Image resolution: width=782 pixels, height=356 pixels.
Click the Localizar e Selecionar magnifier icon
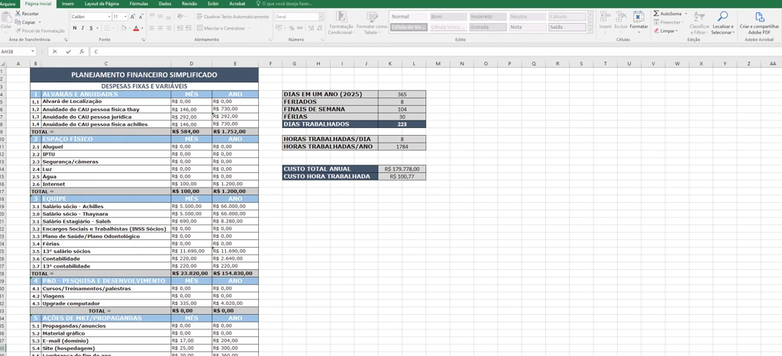722,17
